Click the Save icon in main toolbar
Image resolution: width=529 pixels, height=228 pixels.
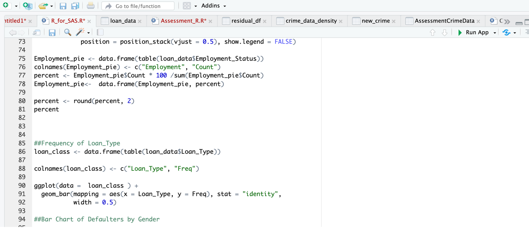pyautogui.click(x=63, y=6)
